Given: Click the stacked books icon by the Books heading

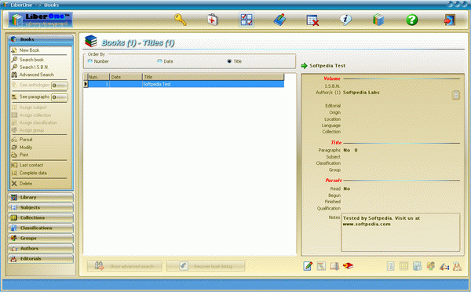Looking at the screenshot, I should 91,41.
